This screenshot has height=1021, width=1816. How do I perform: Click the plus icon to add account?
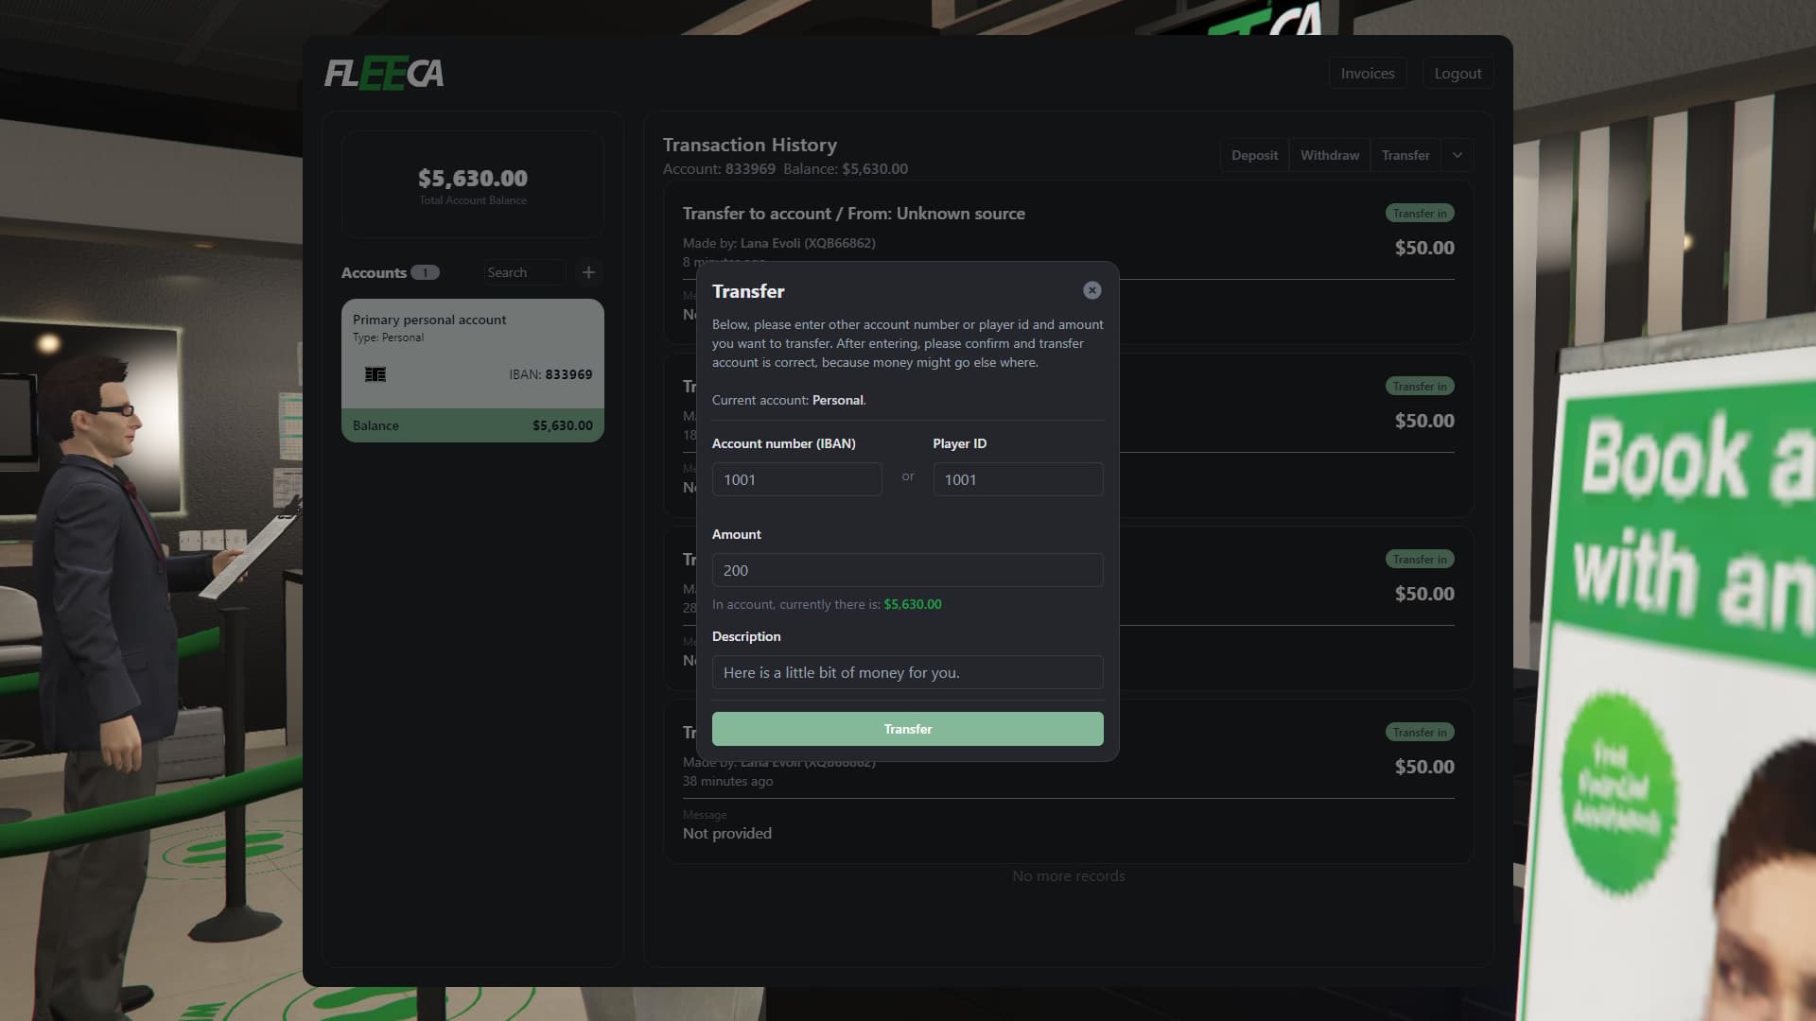click(x=588, y=272)
